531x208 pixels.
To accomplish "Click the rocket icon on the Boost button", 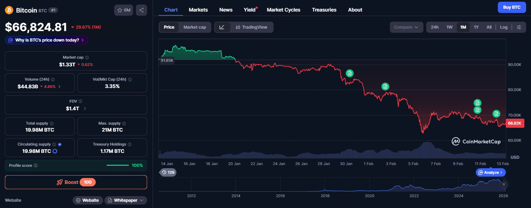I will click(59, 182).
